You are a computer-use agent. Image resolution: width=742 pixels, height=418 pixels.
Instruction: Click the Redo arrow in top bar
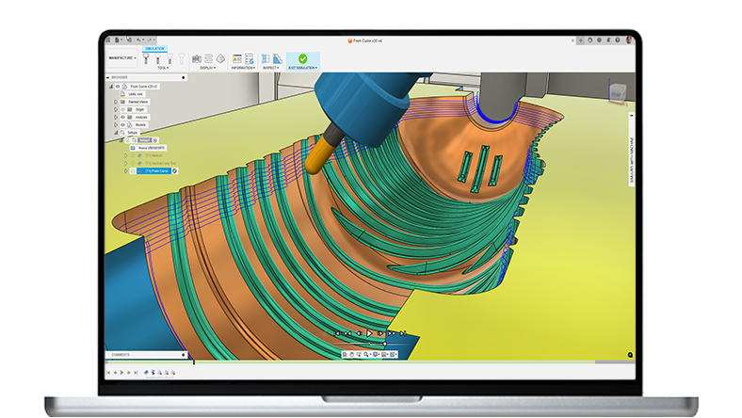[x=150, y=40]
